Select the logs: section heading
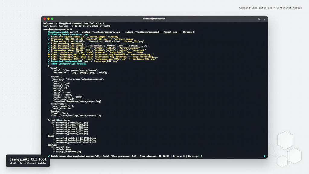Viewport: 309px width, 174px height. [x=51, y=136]
